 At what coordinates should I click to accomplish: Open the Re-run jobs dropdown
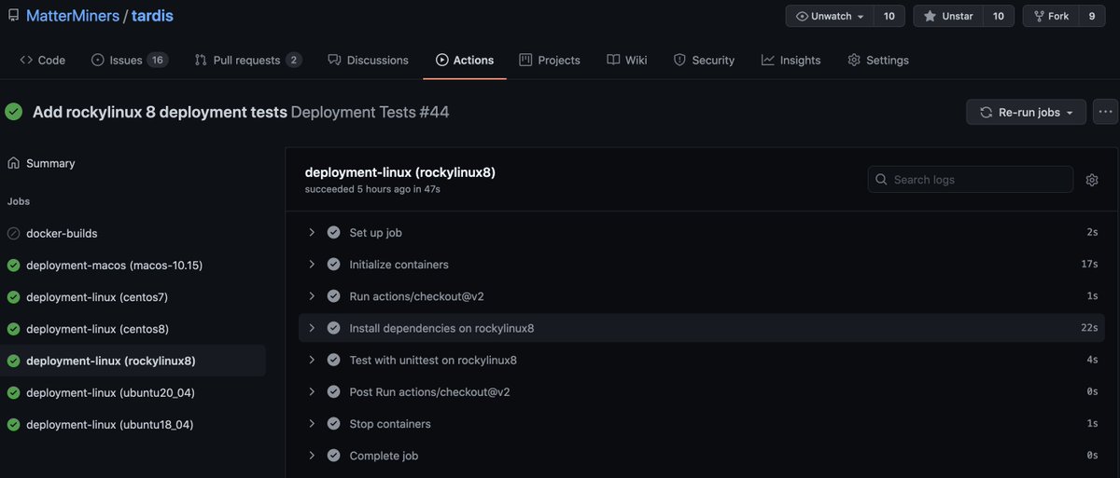pos(1026,112)
